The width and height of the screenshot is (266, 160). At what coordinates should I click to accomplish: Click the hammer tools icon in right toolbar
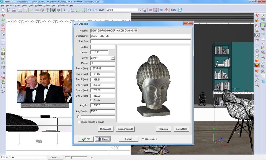click(257, 80)
